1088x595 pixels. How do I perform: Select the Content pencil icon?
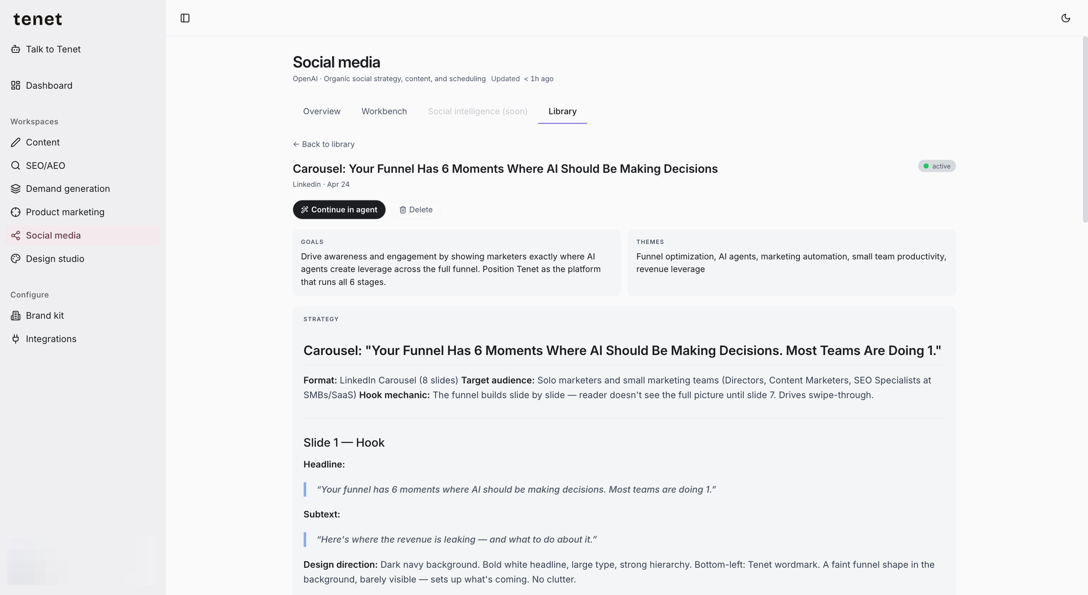pyautogui.click(x=16, y=142)
